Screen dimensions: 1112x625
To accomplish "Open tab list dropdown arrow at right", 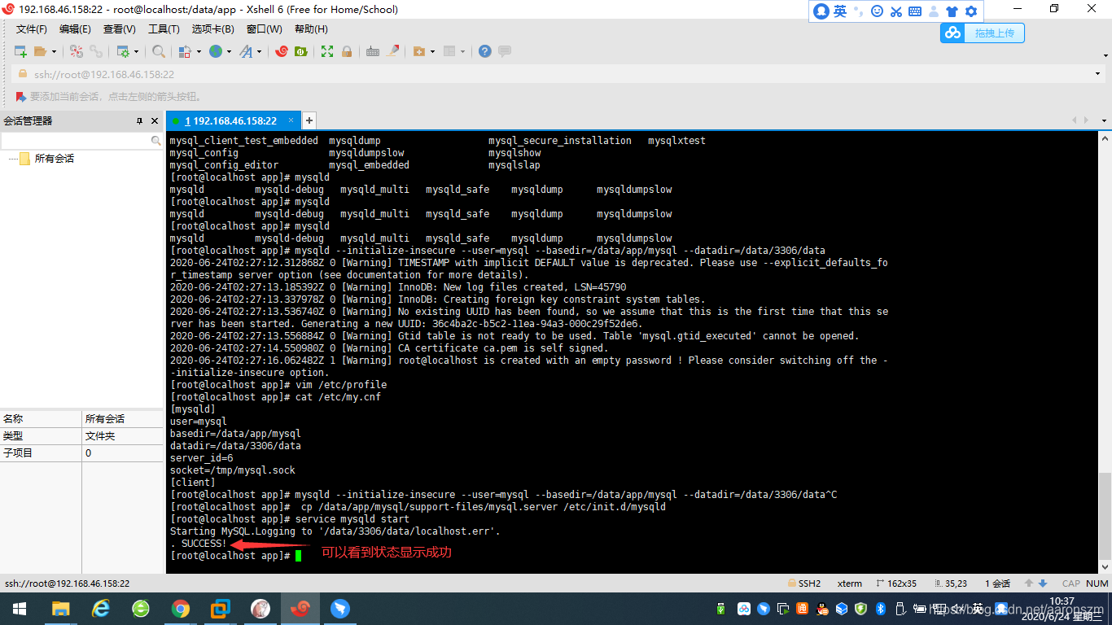I will (x=1102, y=120).
